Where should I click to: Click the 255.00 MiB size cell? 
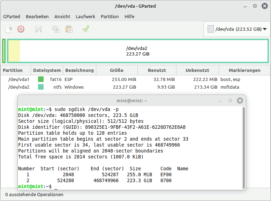[124, 80]
